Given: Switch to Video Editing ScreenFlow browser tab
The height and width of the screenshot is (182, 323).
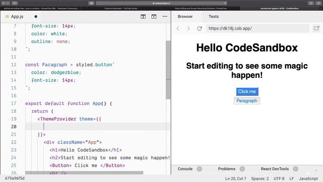Looking at the screenshot, I should pos(201,9).
